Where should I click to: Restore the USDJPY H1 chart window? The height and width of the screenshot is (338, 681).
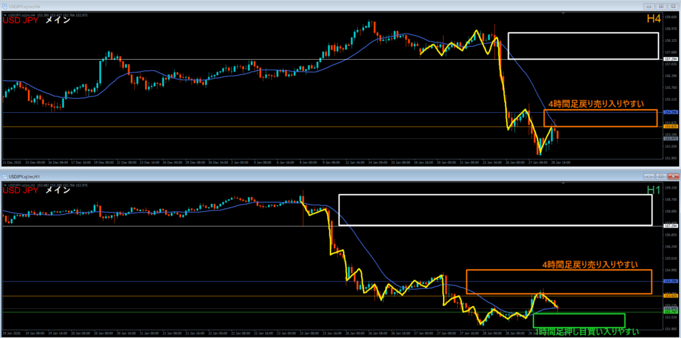pyautogui.click(x=661, y=177)
